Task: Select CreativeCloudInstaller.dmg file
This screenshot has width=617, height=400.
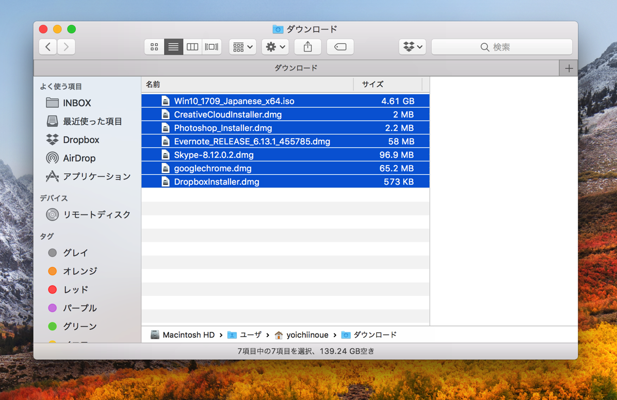Action: (x=285, y=114)
